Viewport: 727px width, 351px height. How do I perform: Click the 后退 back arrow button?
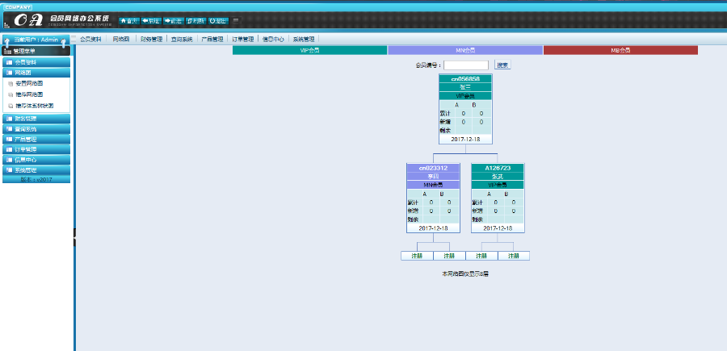pyautogui.click(x=150, y=21)
